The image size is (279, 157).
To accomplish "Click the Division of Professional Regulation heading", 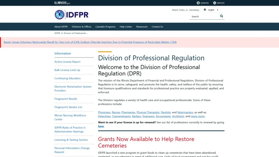I will point(151,58).
